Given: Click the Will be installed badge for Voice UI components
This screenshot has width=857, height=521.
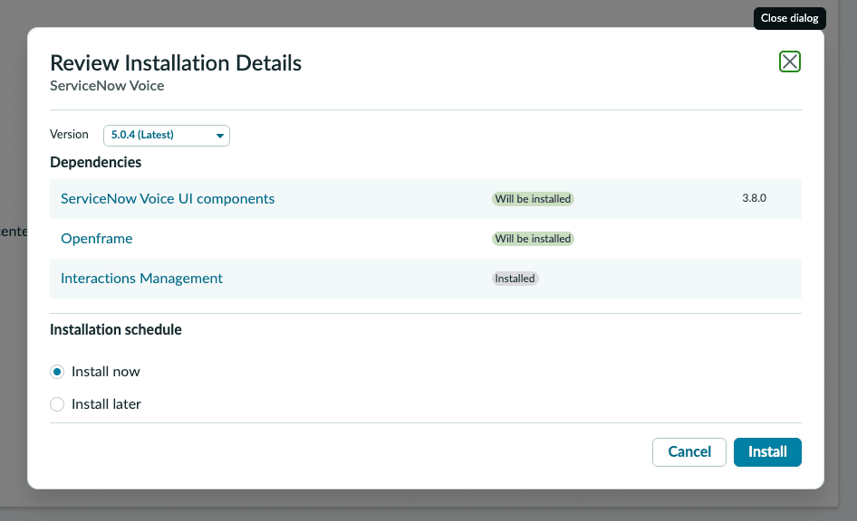Looking at the screenshot, I should pyautogui.click(x=533, y=199).
